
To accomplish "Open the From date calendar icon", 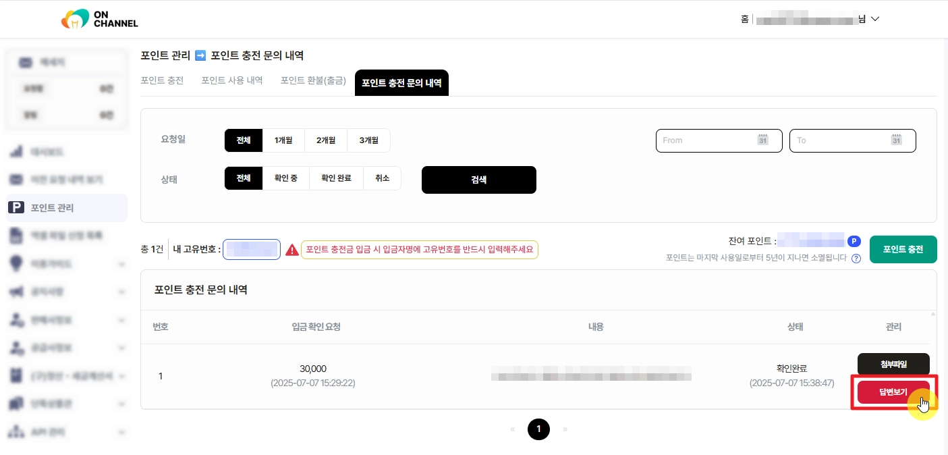I will click(762, 140).
